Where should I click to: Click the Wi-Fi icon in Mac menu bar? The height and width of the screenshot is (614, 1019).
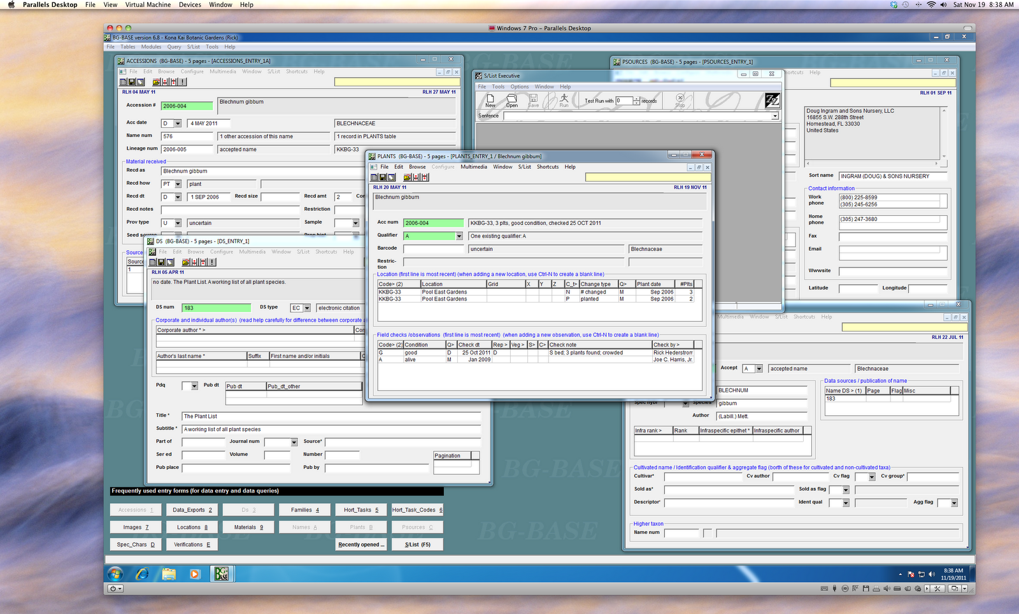pos(931,4)
